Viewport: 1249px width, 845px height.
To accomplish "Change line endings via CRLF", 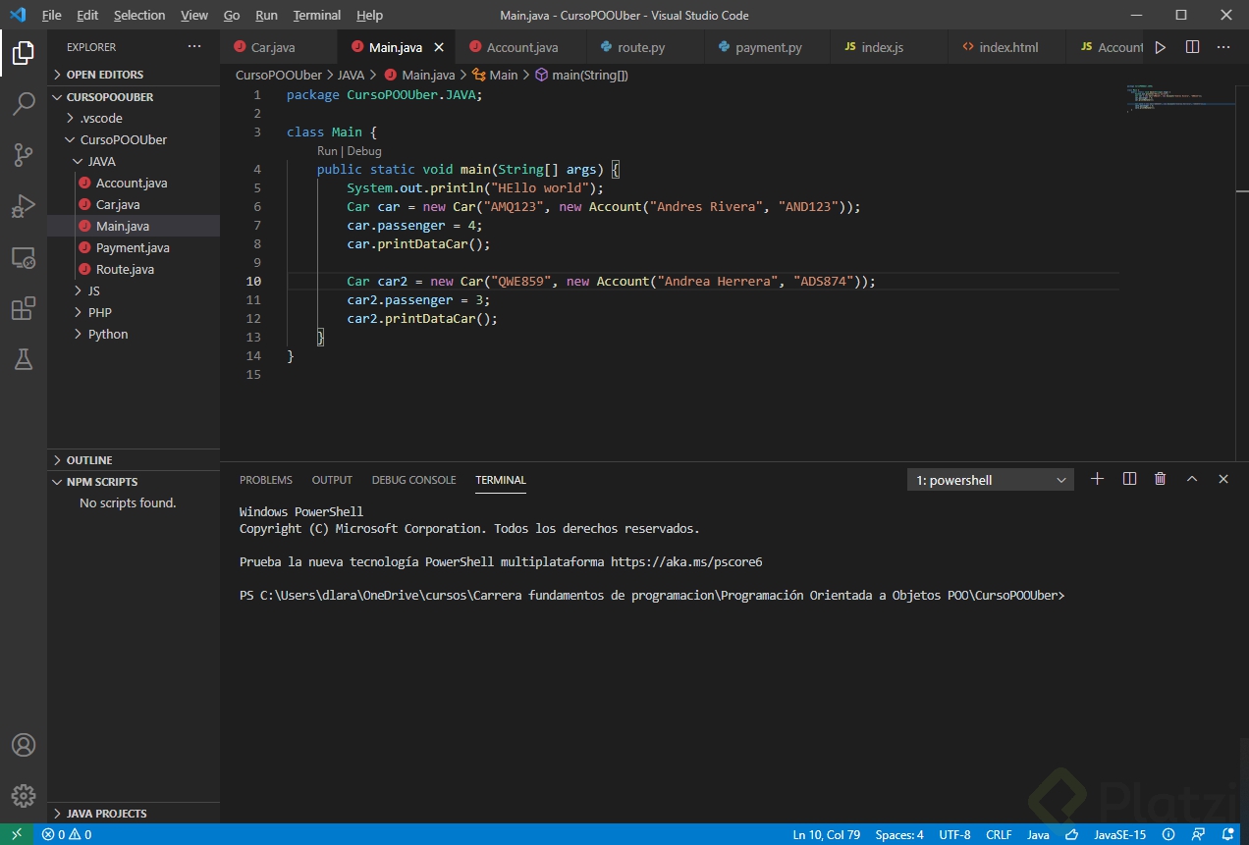I will [x=999, y=835].
